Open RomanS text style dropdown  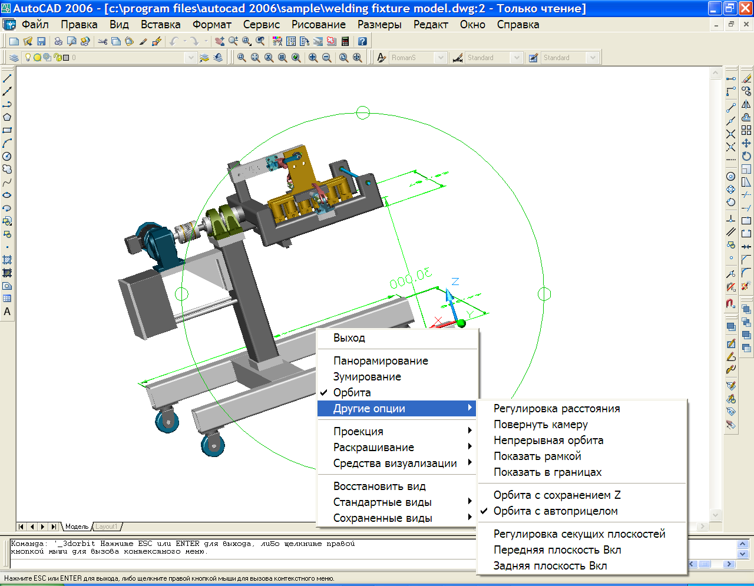point(440,58)
